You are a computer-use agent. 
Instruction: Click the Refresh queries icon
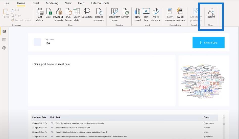coord(125,11)
